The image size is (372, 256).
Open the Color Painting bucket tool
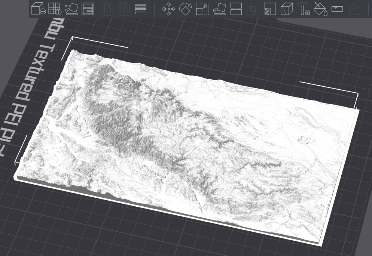(320, 9)
